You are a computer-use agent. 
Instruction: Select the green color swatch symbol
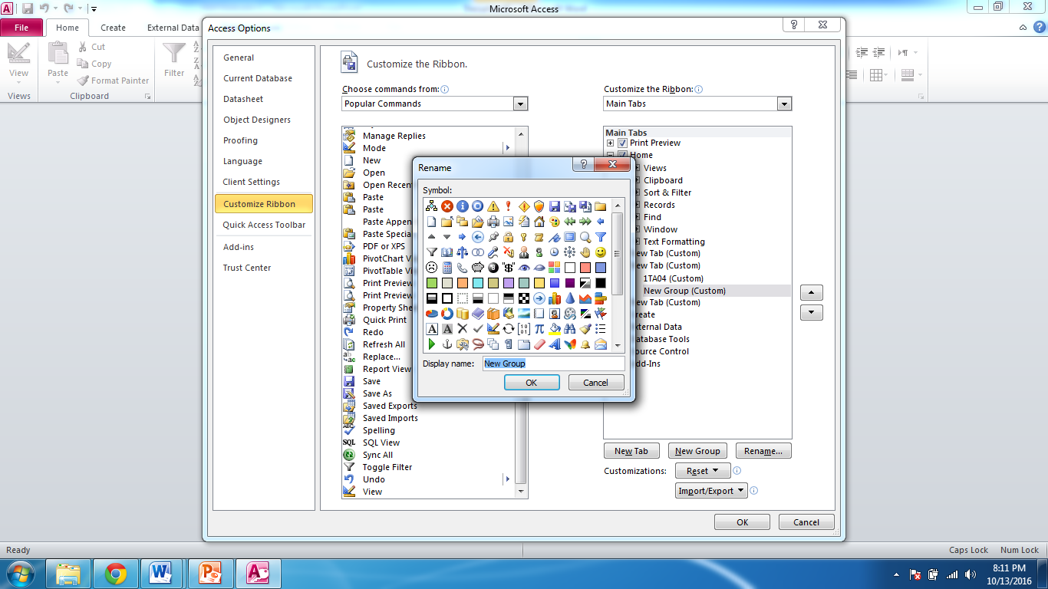(x=431, y=283)
